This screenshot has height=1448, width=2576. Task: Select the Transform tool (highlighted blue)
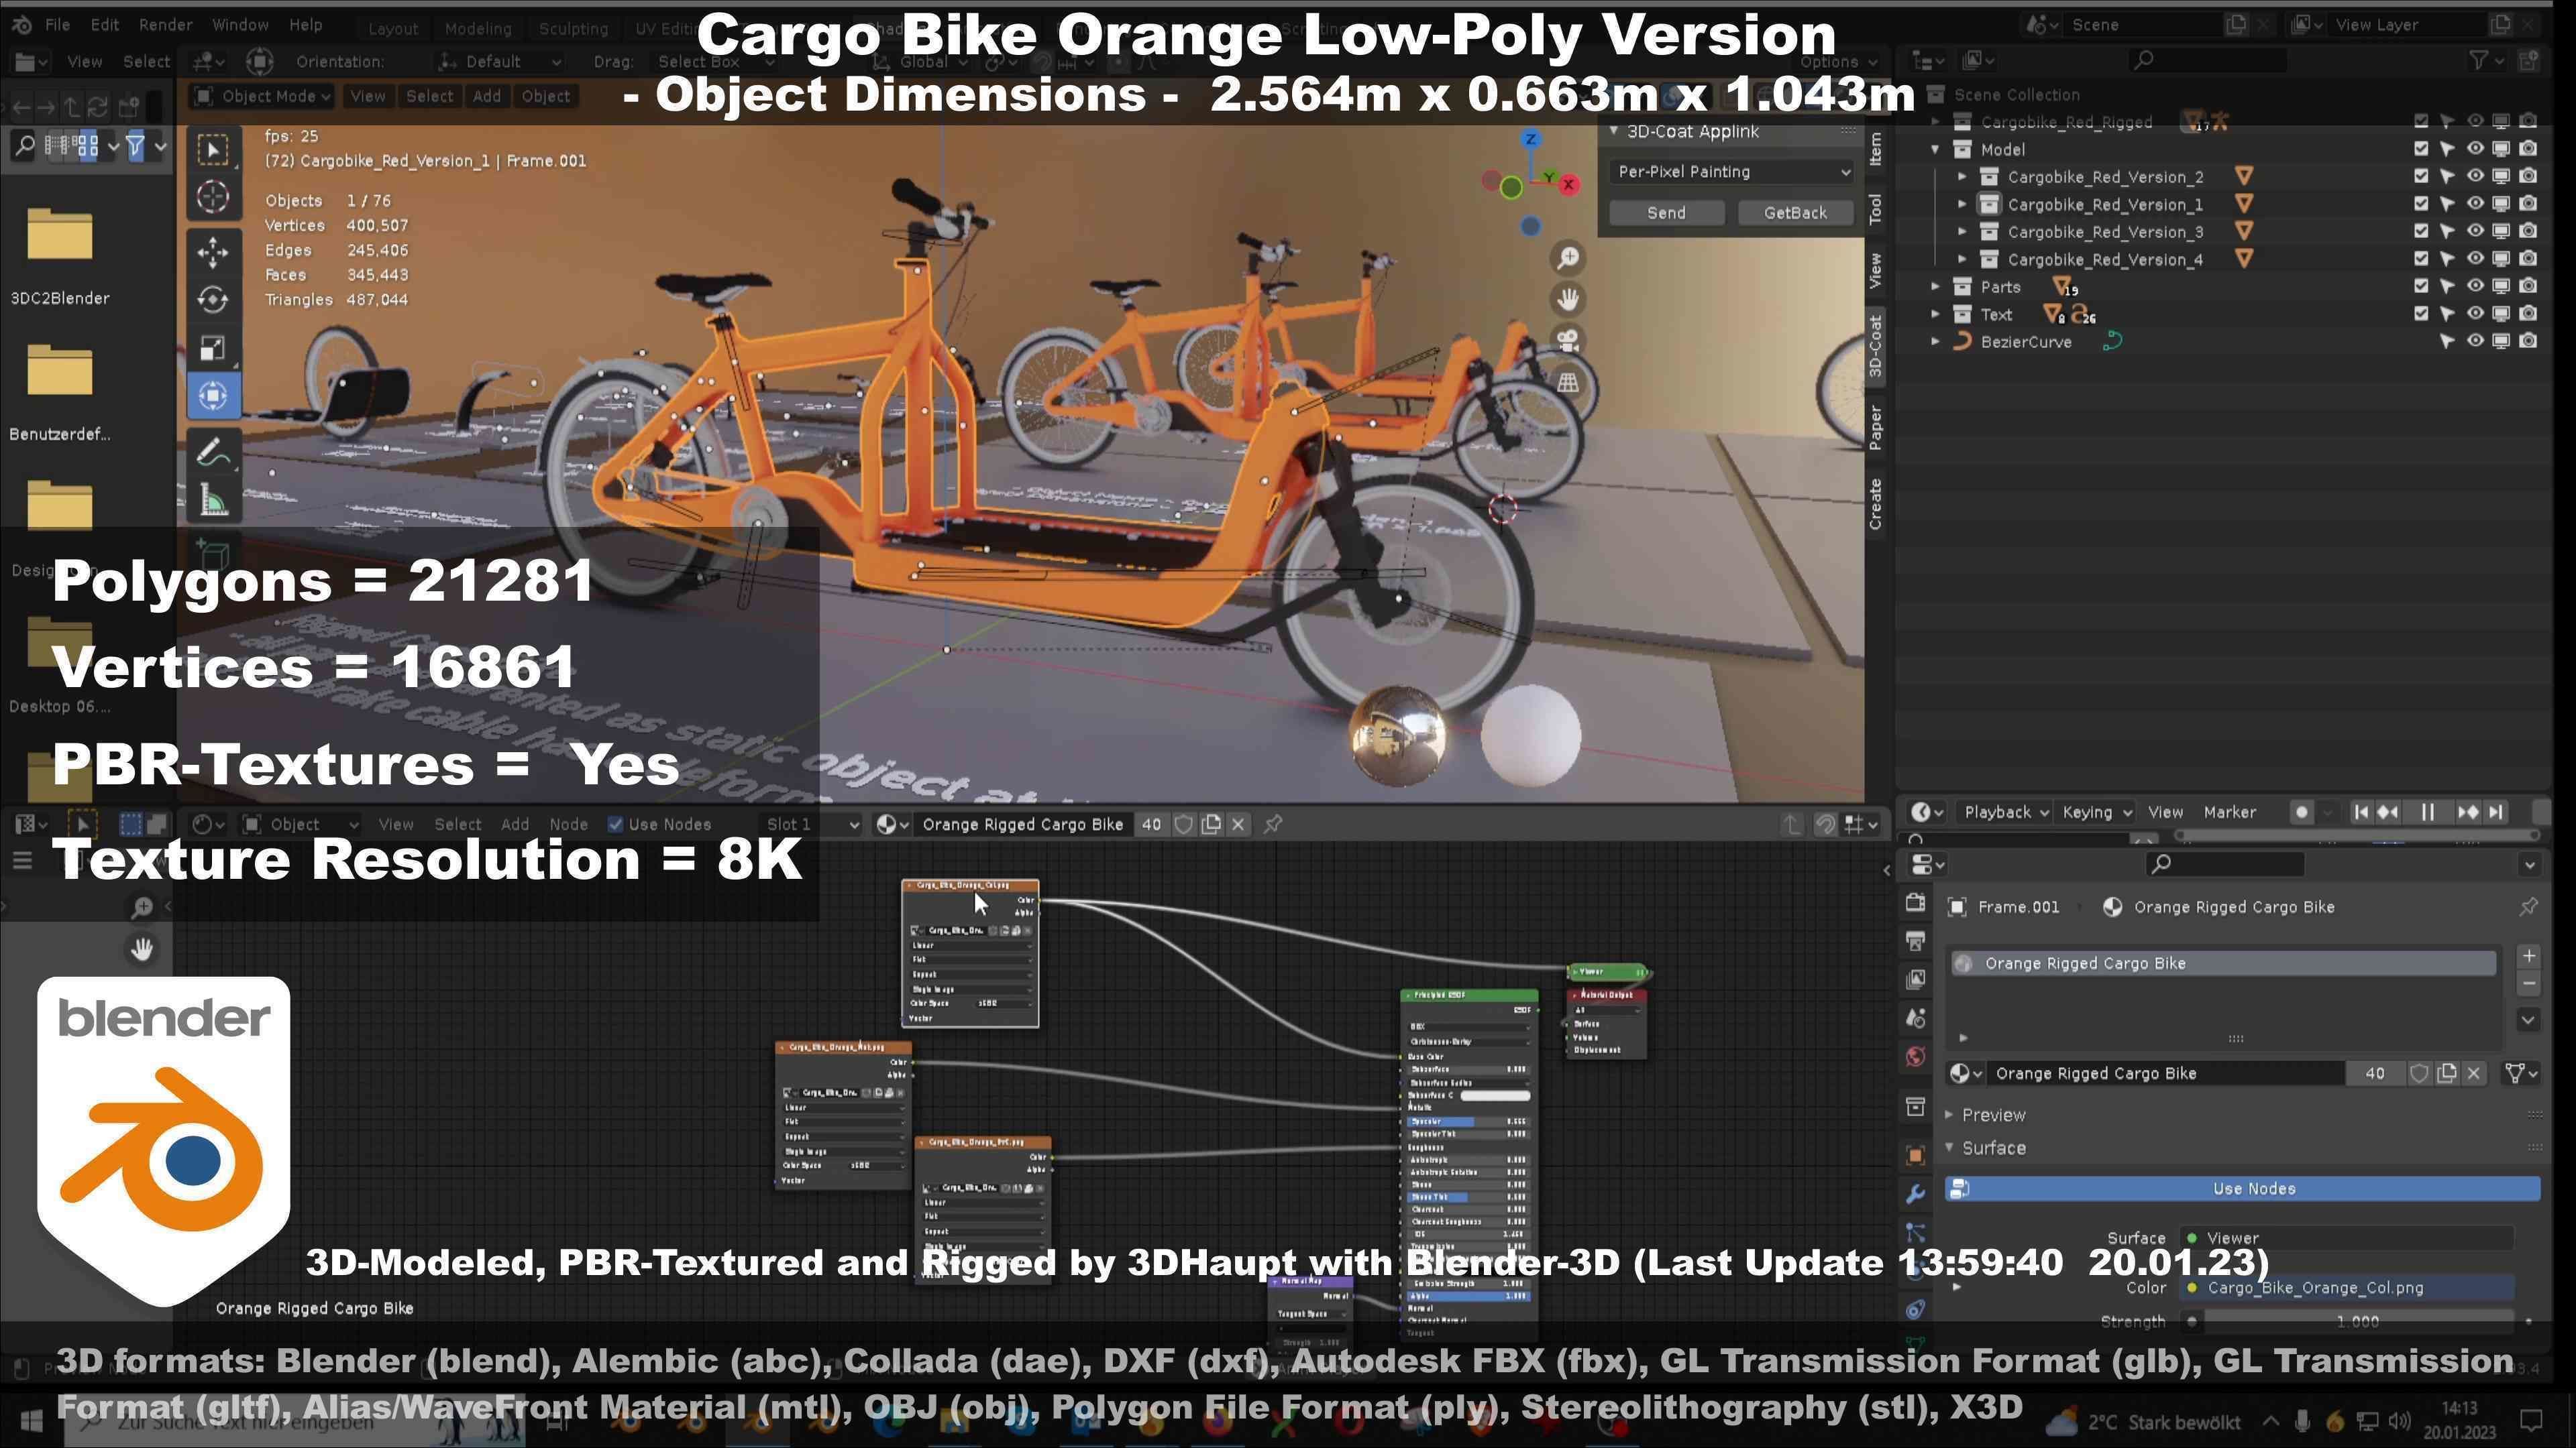pos(212,396)
